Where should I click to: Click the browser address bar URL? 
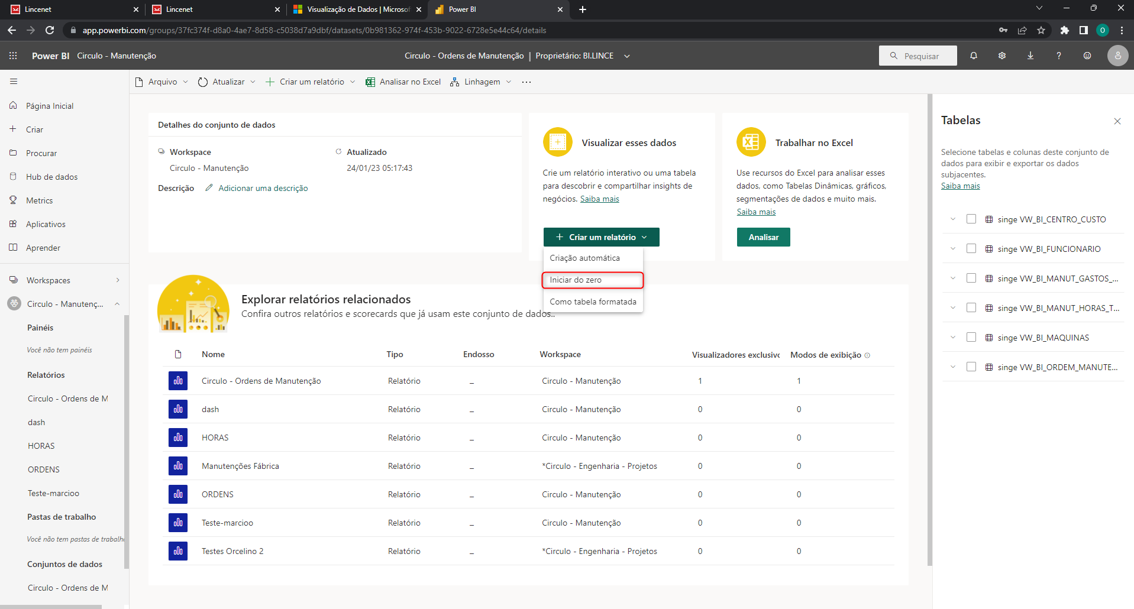[314, 30]
